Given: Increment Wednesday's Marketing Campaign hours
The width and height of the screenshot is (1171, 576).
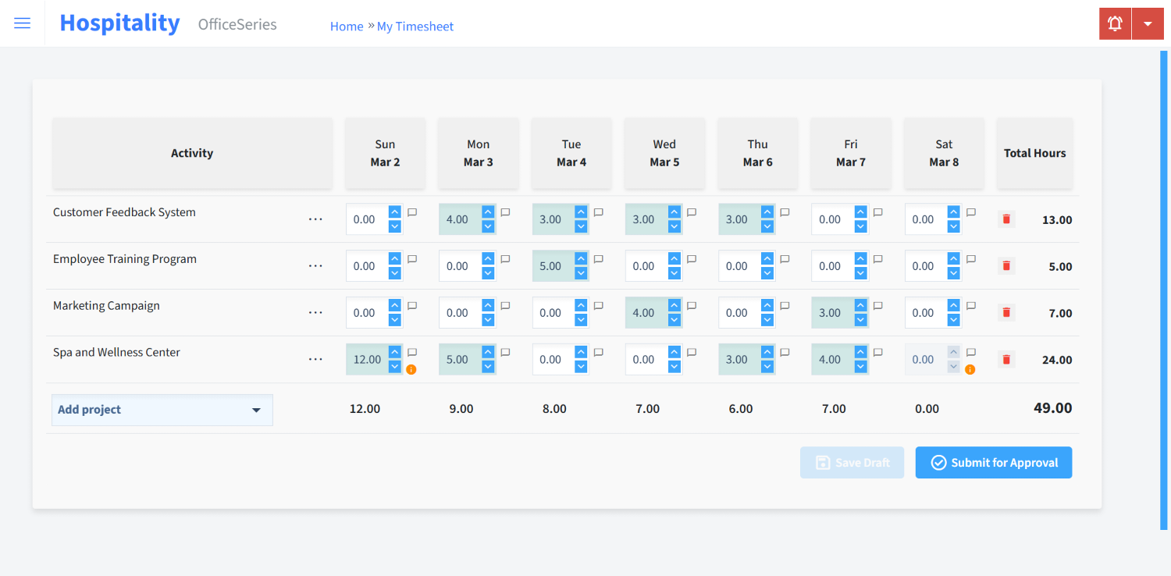Looking at the screenshot, I should pos(673,306).
